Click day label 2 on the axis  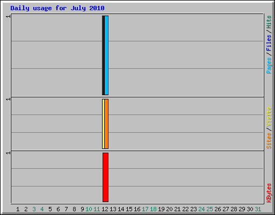(26, 209)
